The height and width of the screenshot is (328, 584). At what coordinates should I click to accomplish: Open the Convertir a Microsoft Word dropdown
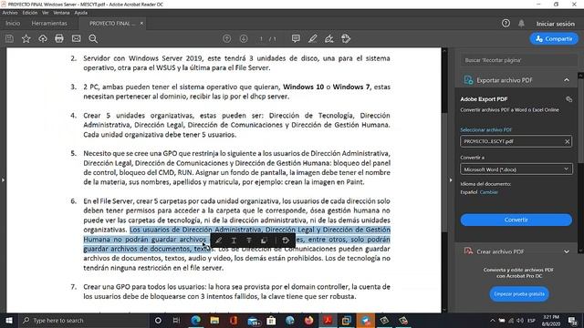click(516, 169)
